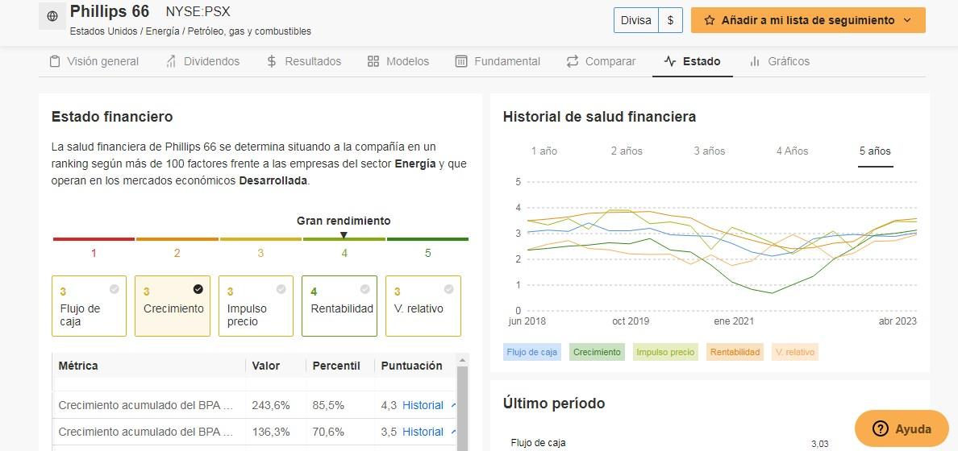This screenshot has height=451, width=958.
Task: Toggle Rentabilidad legend series
Action: [x=735, y=352]
